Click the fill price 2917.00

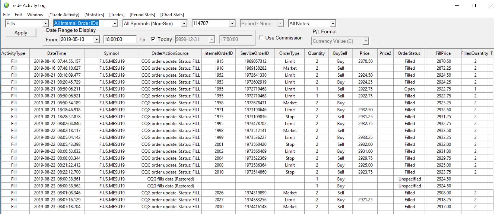coord(444,207)
